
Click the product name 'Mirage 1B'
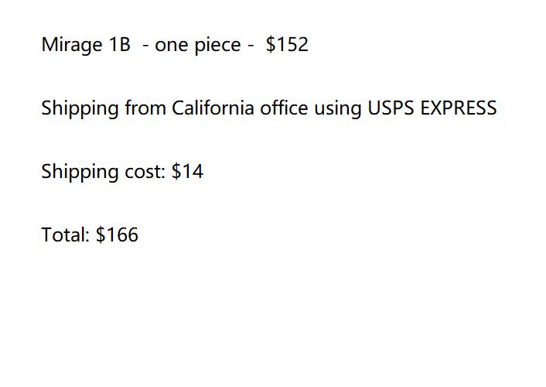(86, 45)
